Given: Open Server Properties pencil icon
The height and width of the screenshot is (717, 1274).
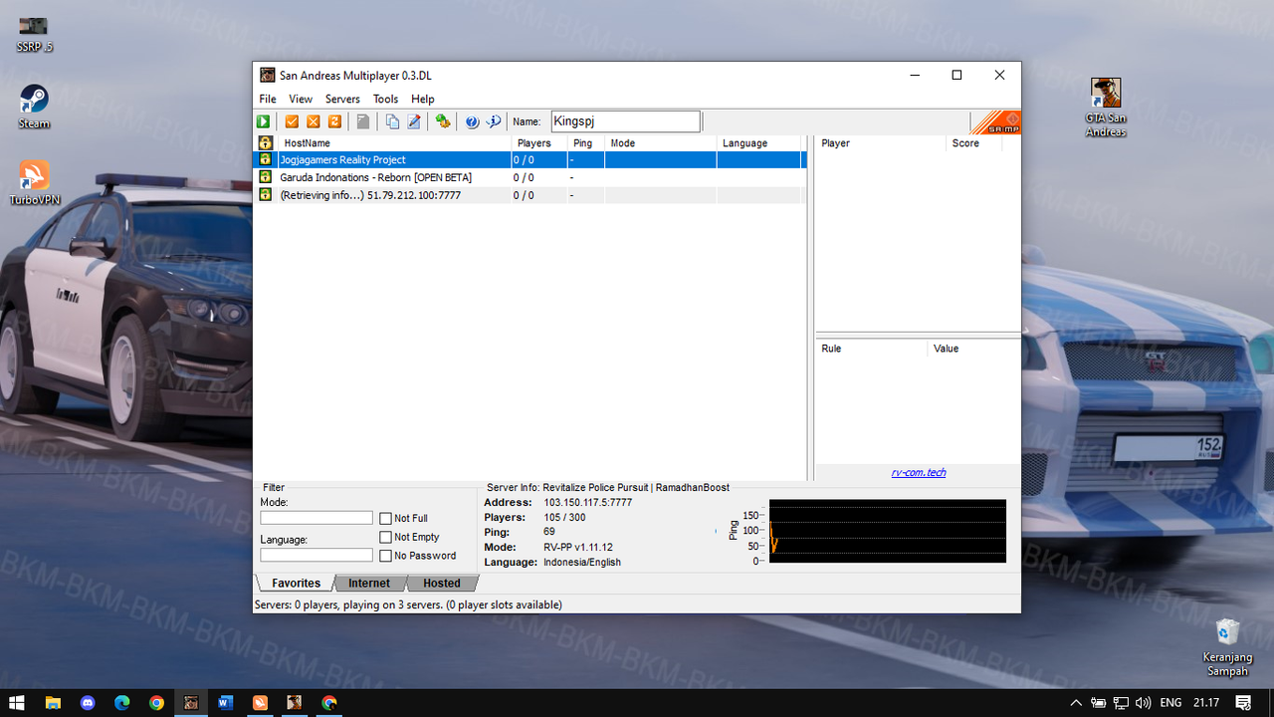Looking at the screenshot, I should coord(414,121).
